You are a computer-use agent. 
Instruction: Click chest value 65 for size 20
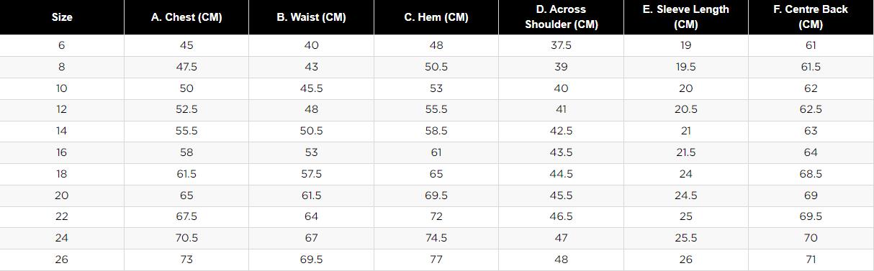(x=186, y=196)
